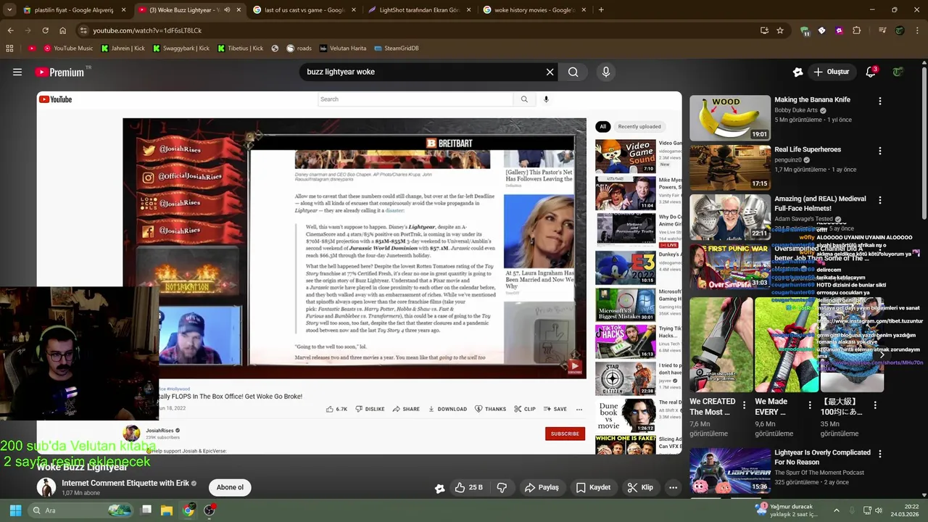Viewport: 928px width, 522px height.
Task: Open Real Life Superheroes thumbnail
Action: pyautogui.click(x=729, y=167)
